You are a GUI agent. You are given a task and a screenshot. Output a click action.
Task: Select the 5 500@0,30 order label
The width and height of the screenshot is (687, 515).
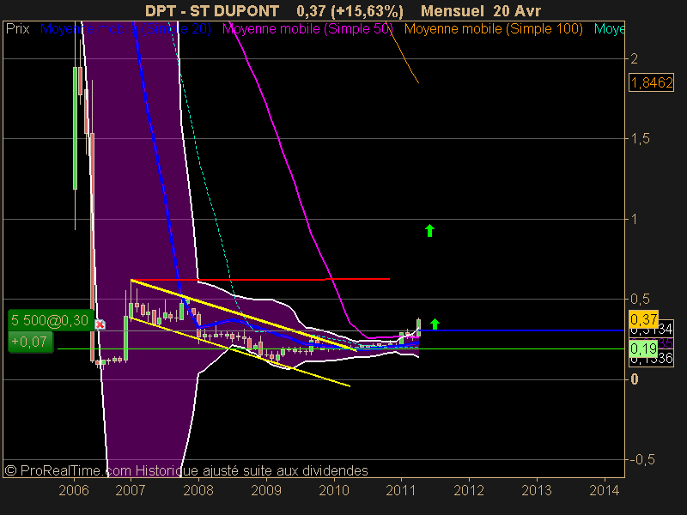pyautogui.click(x=51, y=320)
